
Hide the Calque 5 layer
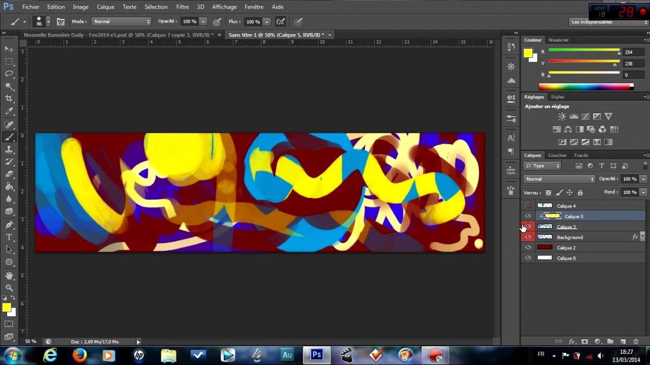click(x=528, y=216)
